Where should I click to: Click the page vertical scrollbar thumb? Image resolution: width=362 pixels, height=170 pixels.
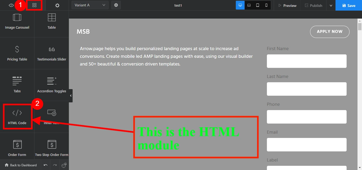point(360,27)
